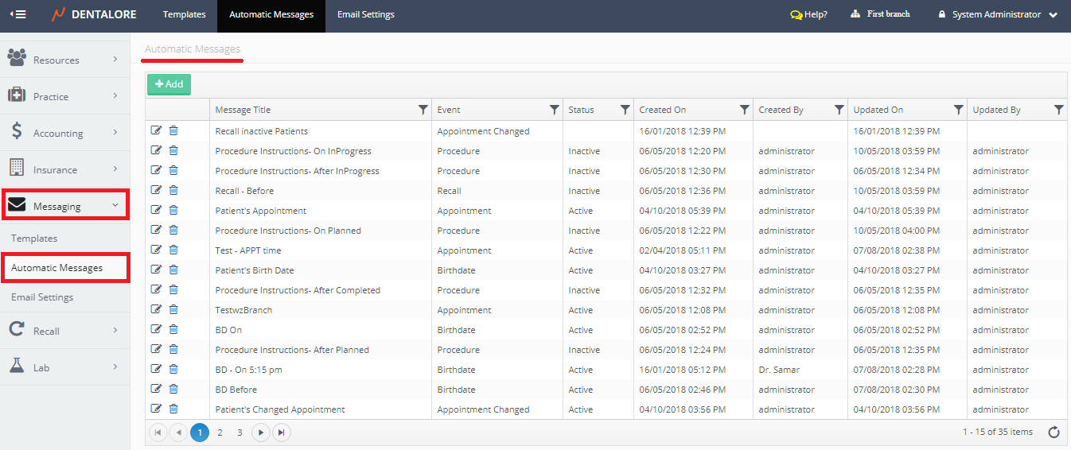Click edit icon for Recall inactive Patients
The image size is (1071, 450).
pos(156,130)
